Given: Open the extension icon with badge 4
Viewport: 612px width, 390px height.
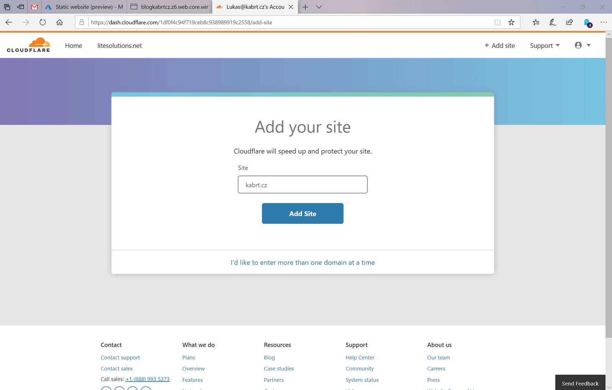Looking at the screenshot, I should [x=588, y=23].
